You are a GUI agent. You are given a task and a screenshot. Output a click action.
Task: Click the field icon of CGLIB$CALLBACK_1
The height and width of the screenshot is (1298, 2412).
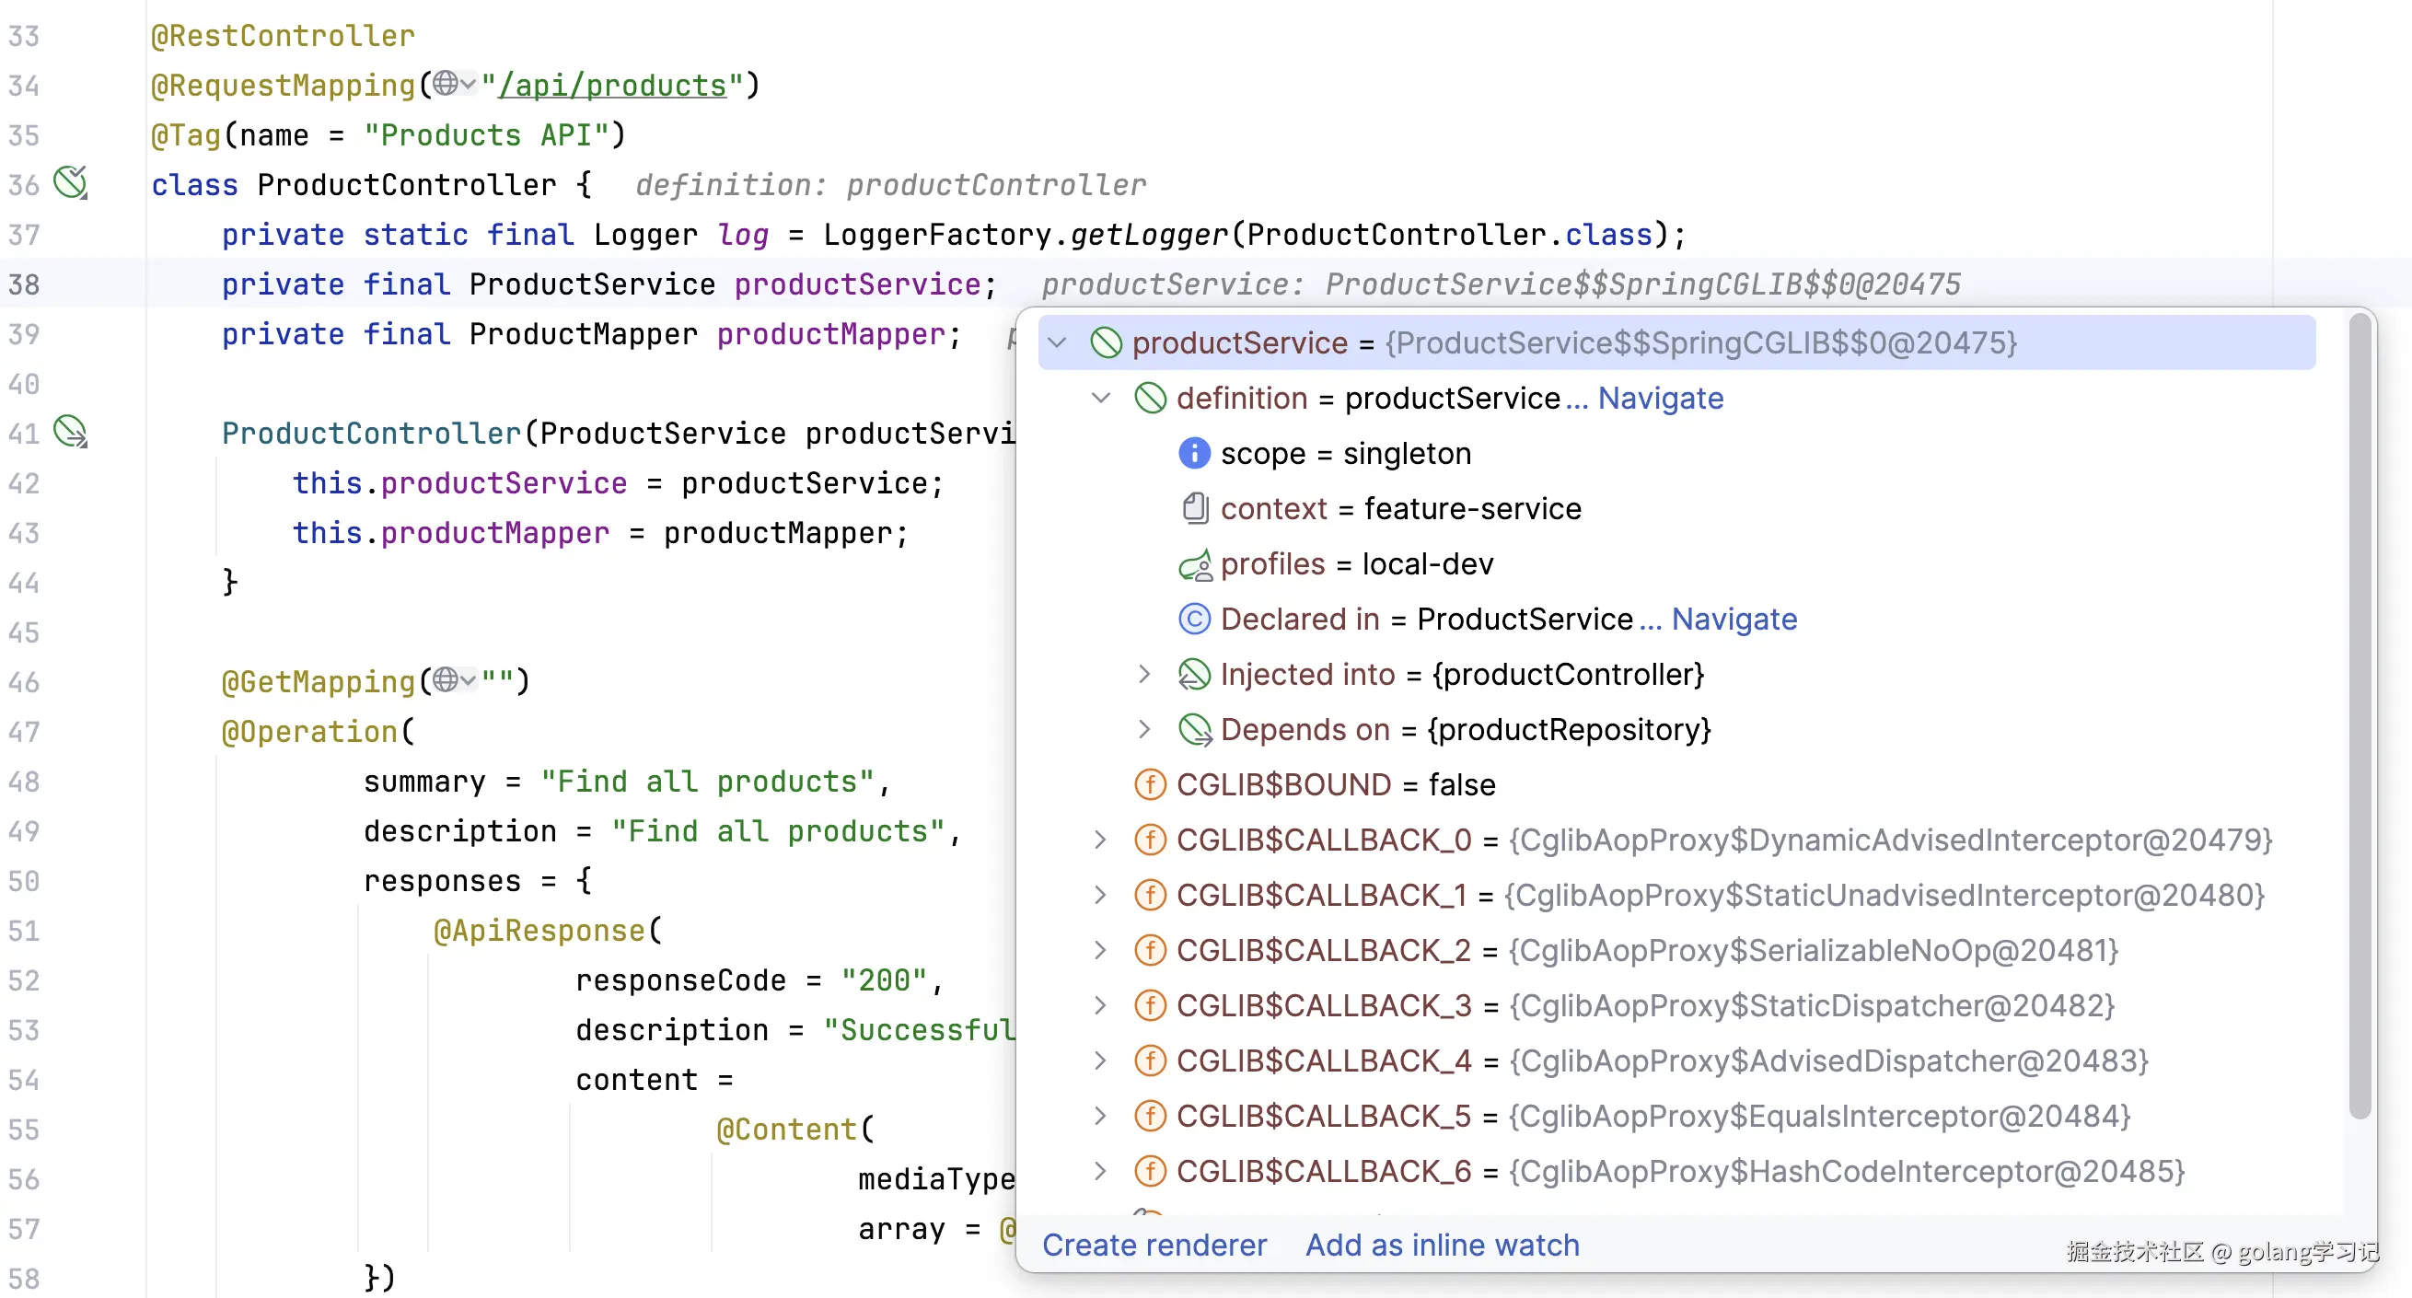[1150, 896]
